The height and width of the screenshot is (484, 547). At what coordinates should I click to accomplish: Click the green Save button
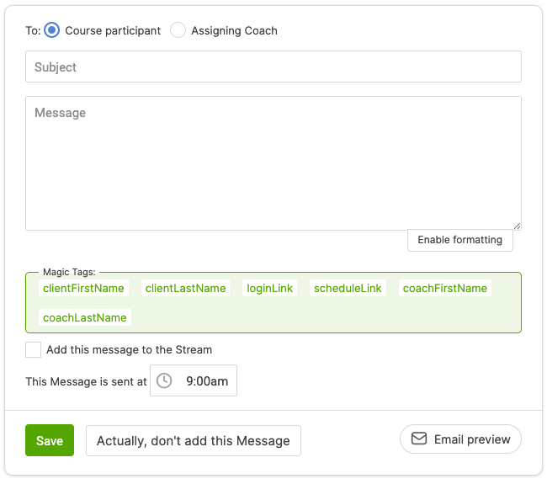pyautogui.click(x=50, y=440)
